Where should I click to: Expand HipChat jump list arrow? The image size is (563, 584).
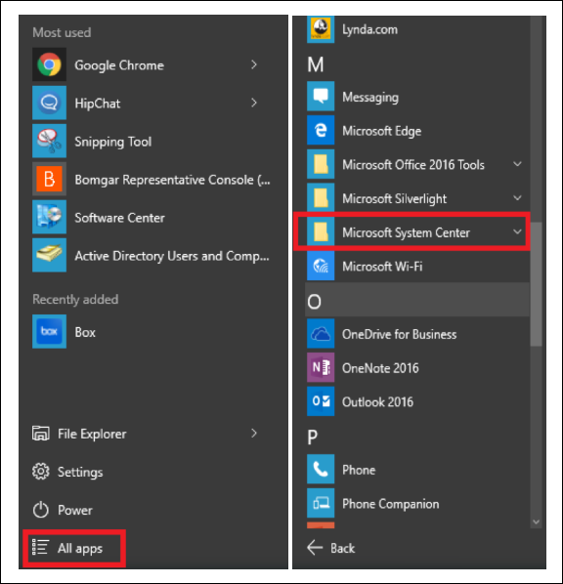click(x=254, y=103)
